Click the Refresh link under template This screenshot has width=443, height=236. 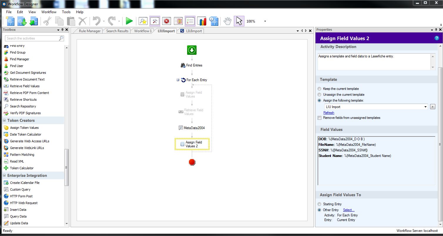pyautogui.click(x=329, y=113)
